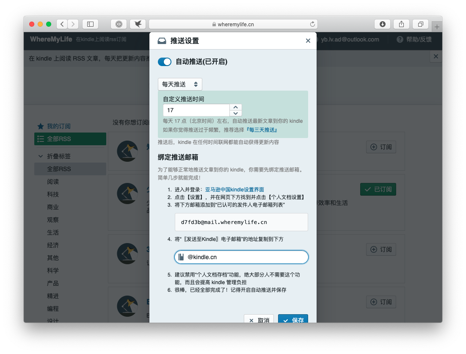Go back with Safari back arrow
The width and height of the screenshot is (466, 354).
click(62, 24)
